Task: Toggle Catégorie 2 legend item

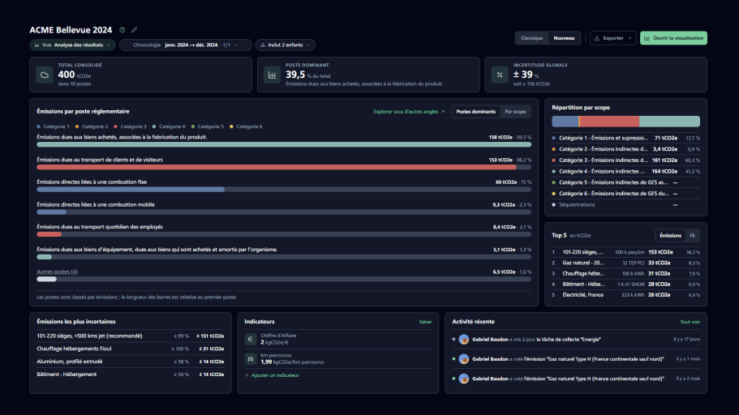Action: coord(92,126)
